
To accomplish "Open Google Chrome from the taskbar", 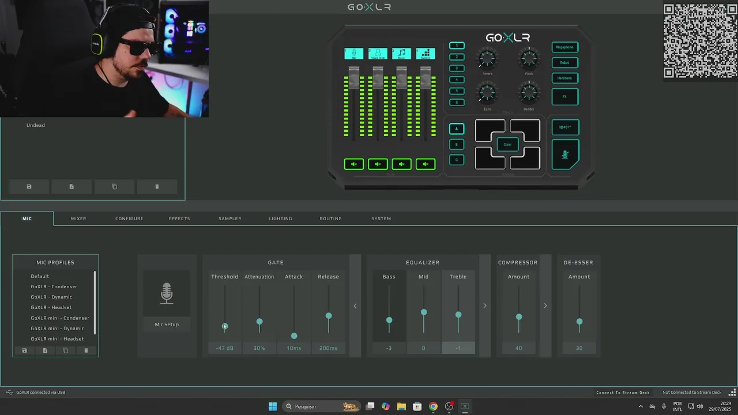I will [433, 406].
